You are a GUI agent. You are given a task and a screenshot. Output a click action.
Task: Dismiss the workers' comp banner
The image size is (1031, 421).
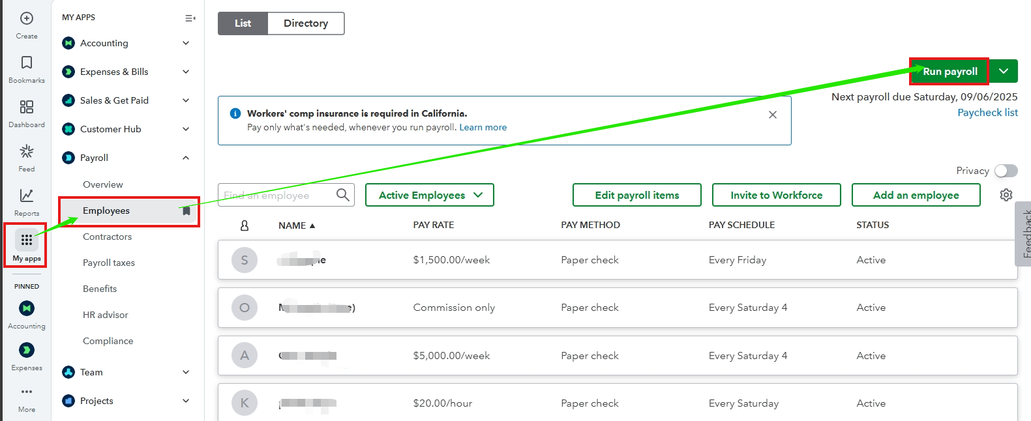pyautogui.click(x=773, y=115)
